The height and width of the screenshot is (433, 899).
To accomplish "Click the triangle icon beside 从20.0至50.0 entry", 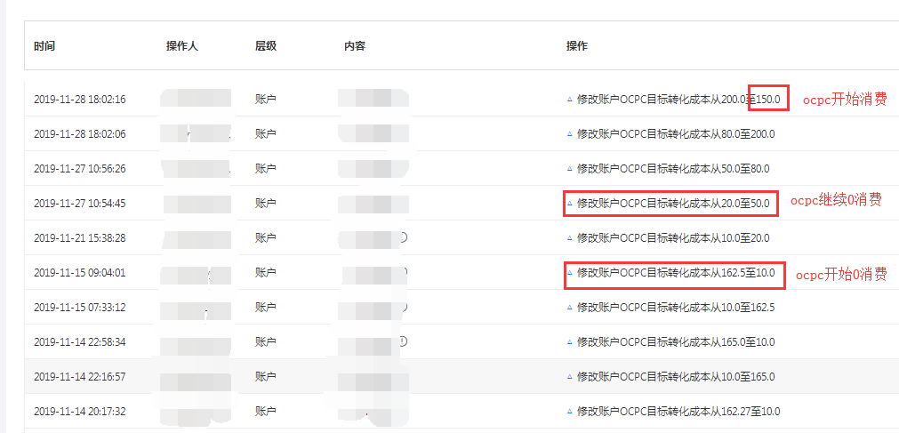I will coord(569,203).
